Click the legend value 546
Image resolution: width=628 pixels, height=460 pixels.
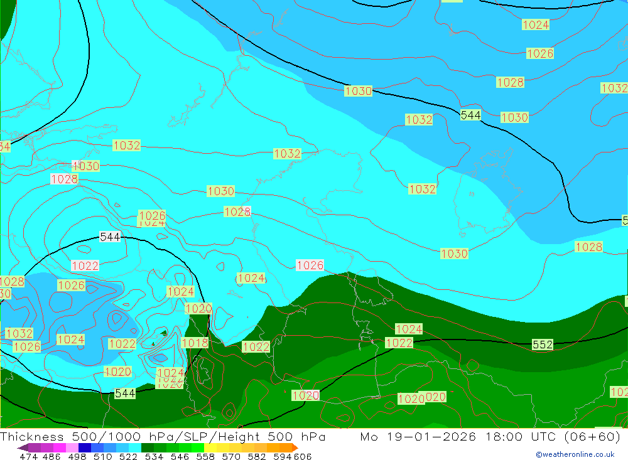point(180,456)
